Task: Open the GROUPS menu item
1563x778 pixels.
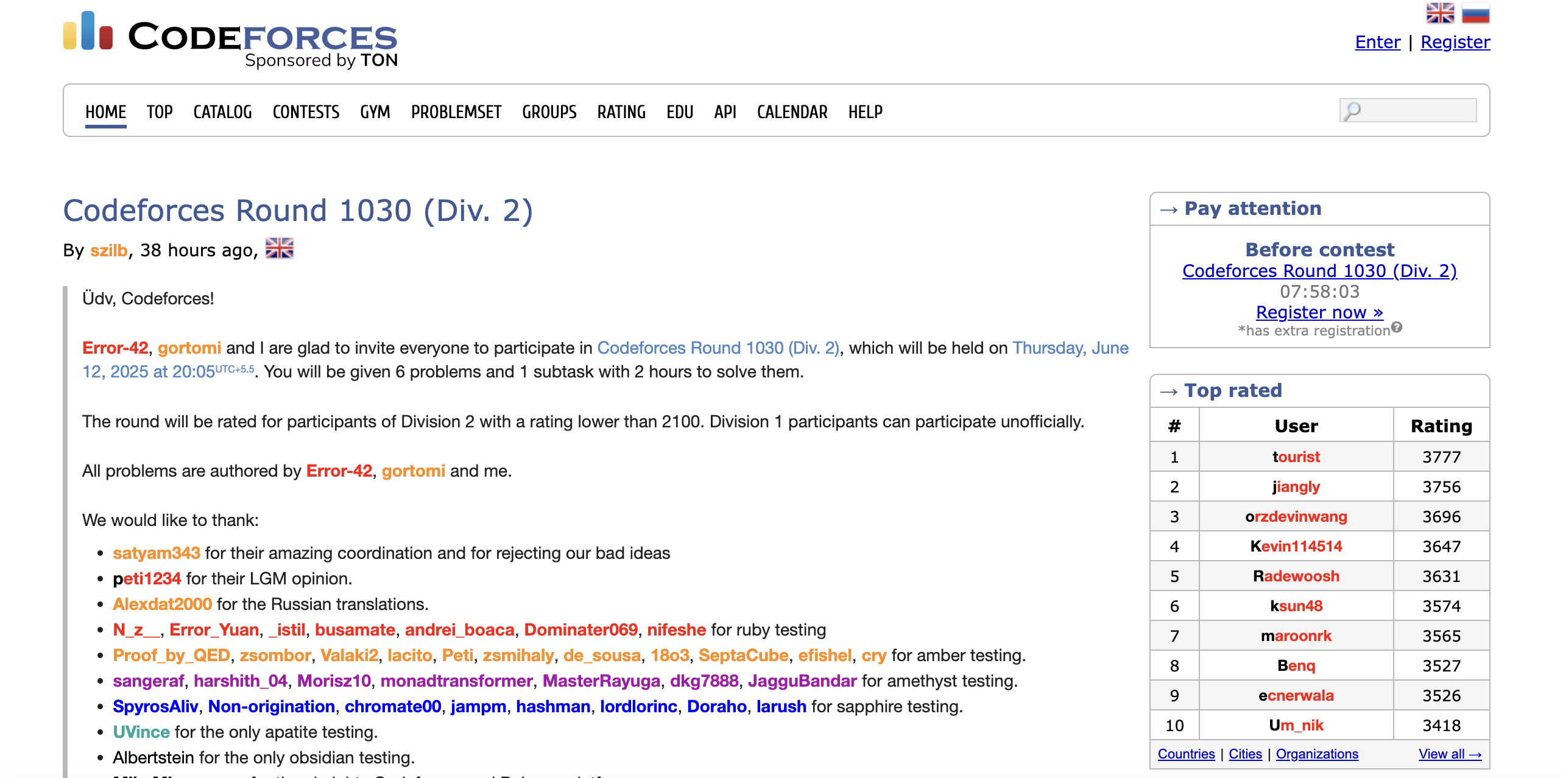Action: pos(549,112)
